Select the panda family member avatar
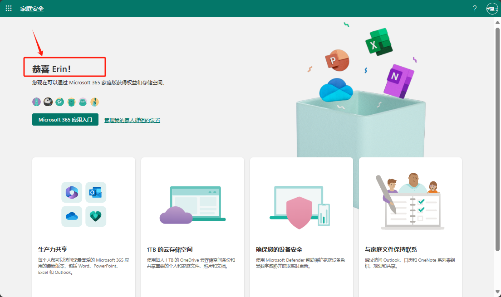Screen dimensions: 501x297 (48, 102)
